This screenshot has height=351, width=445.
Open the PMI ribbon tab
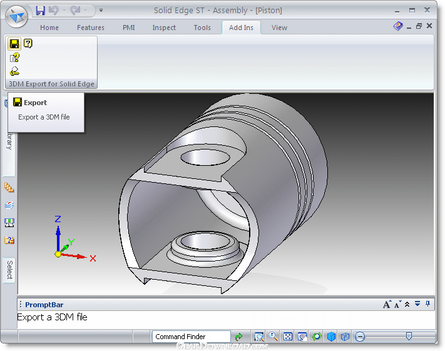click(x=128, y=28)
